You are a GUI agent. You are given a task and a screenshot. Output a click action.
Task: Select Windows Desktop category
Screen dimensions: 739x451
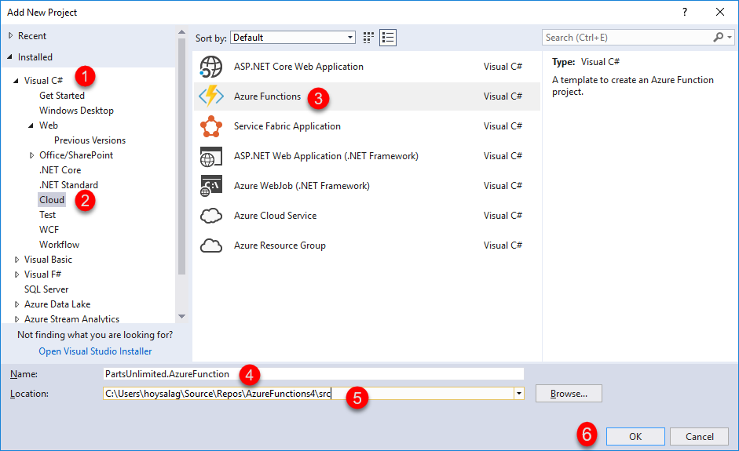pos(76,111)
